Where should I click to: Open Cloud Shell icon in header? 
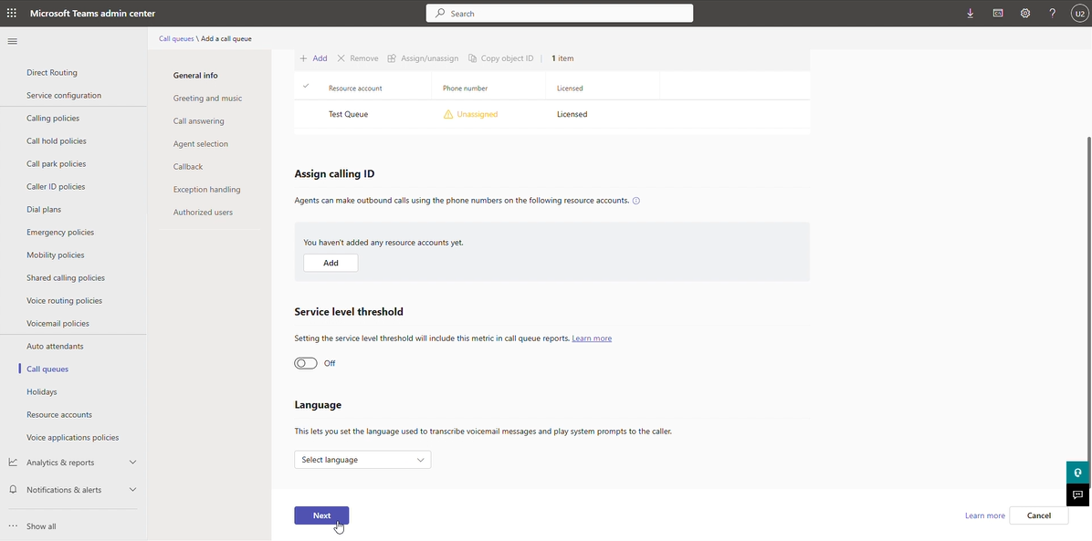pyautogui.click(x=998, y=14)
